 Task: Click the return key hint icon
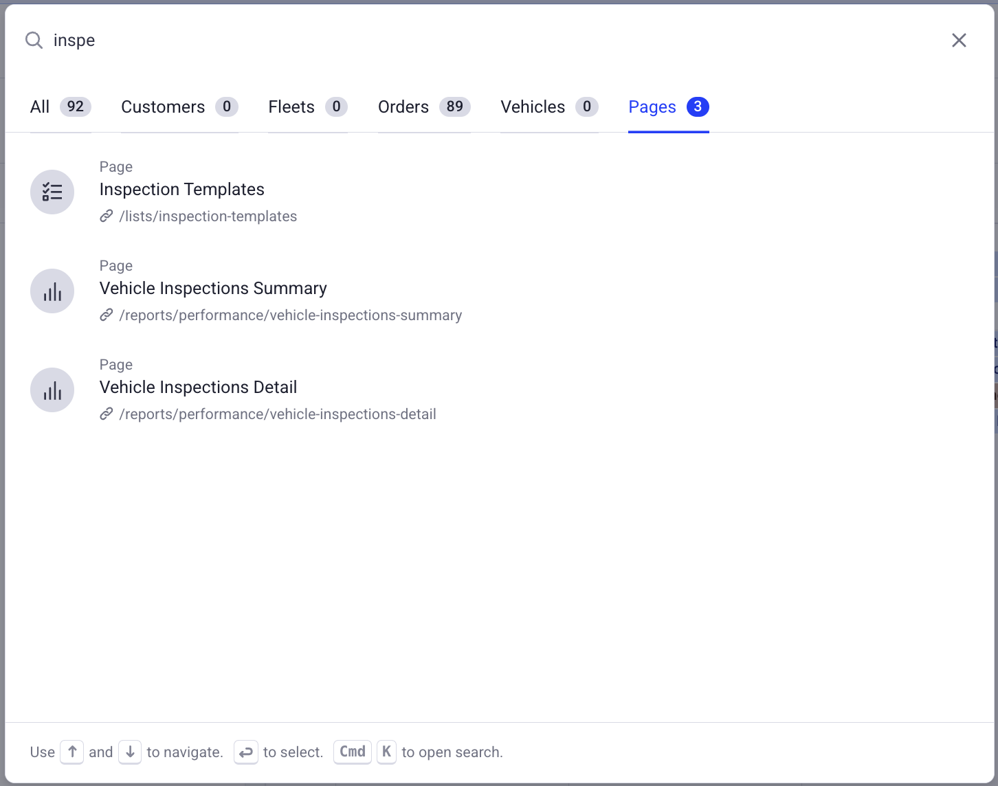pyautogui.click(x=246, y=752)
